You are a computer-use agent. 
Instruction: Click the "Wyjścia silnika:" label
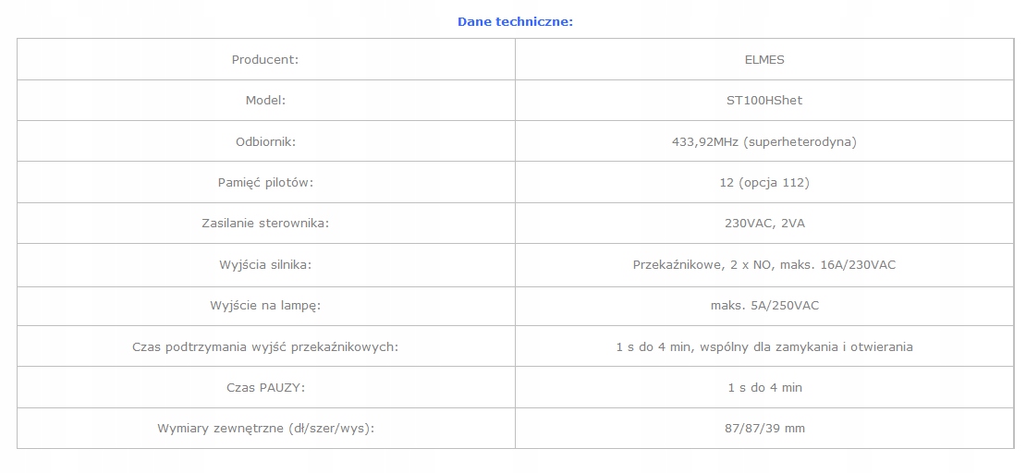[x=265, y=265]
